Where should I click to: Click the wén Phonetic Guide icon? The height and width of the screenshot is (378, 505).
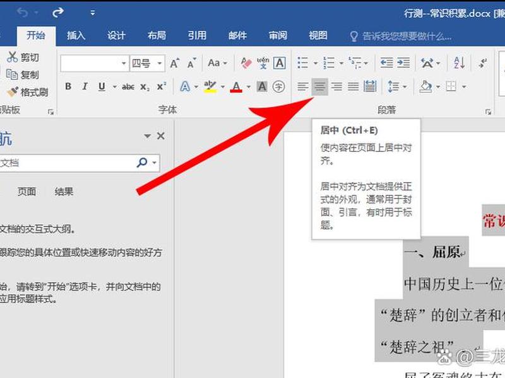(263, 63)
